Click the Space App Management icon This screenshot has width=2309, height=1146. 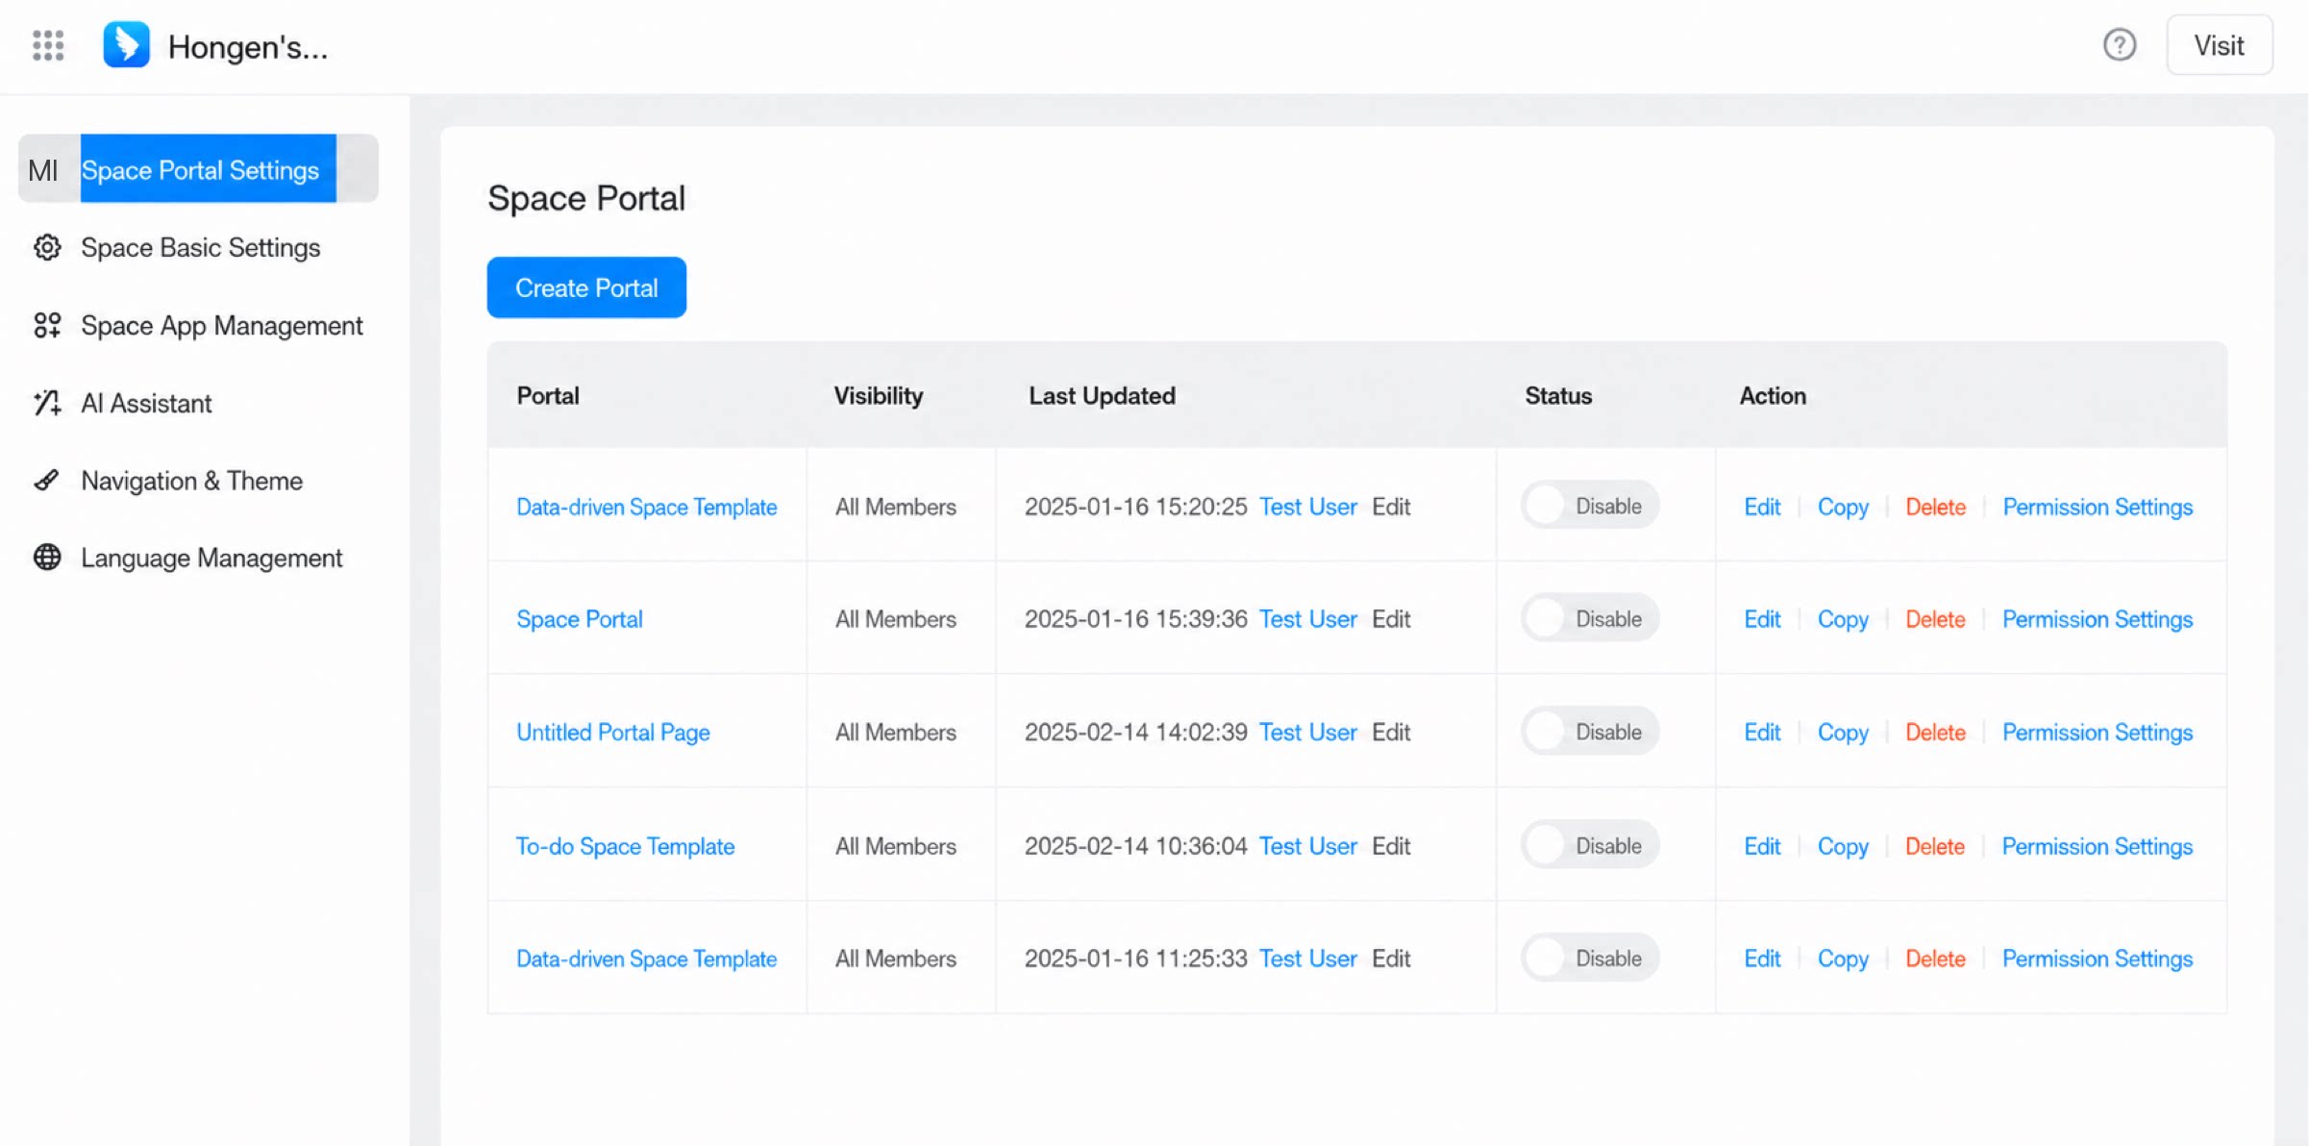47,326
